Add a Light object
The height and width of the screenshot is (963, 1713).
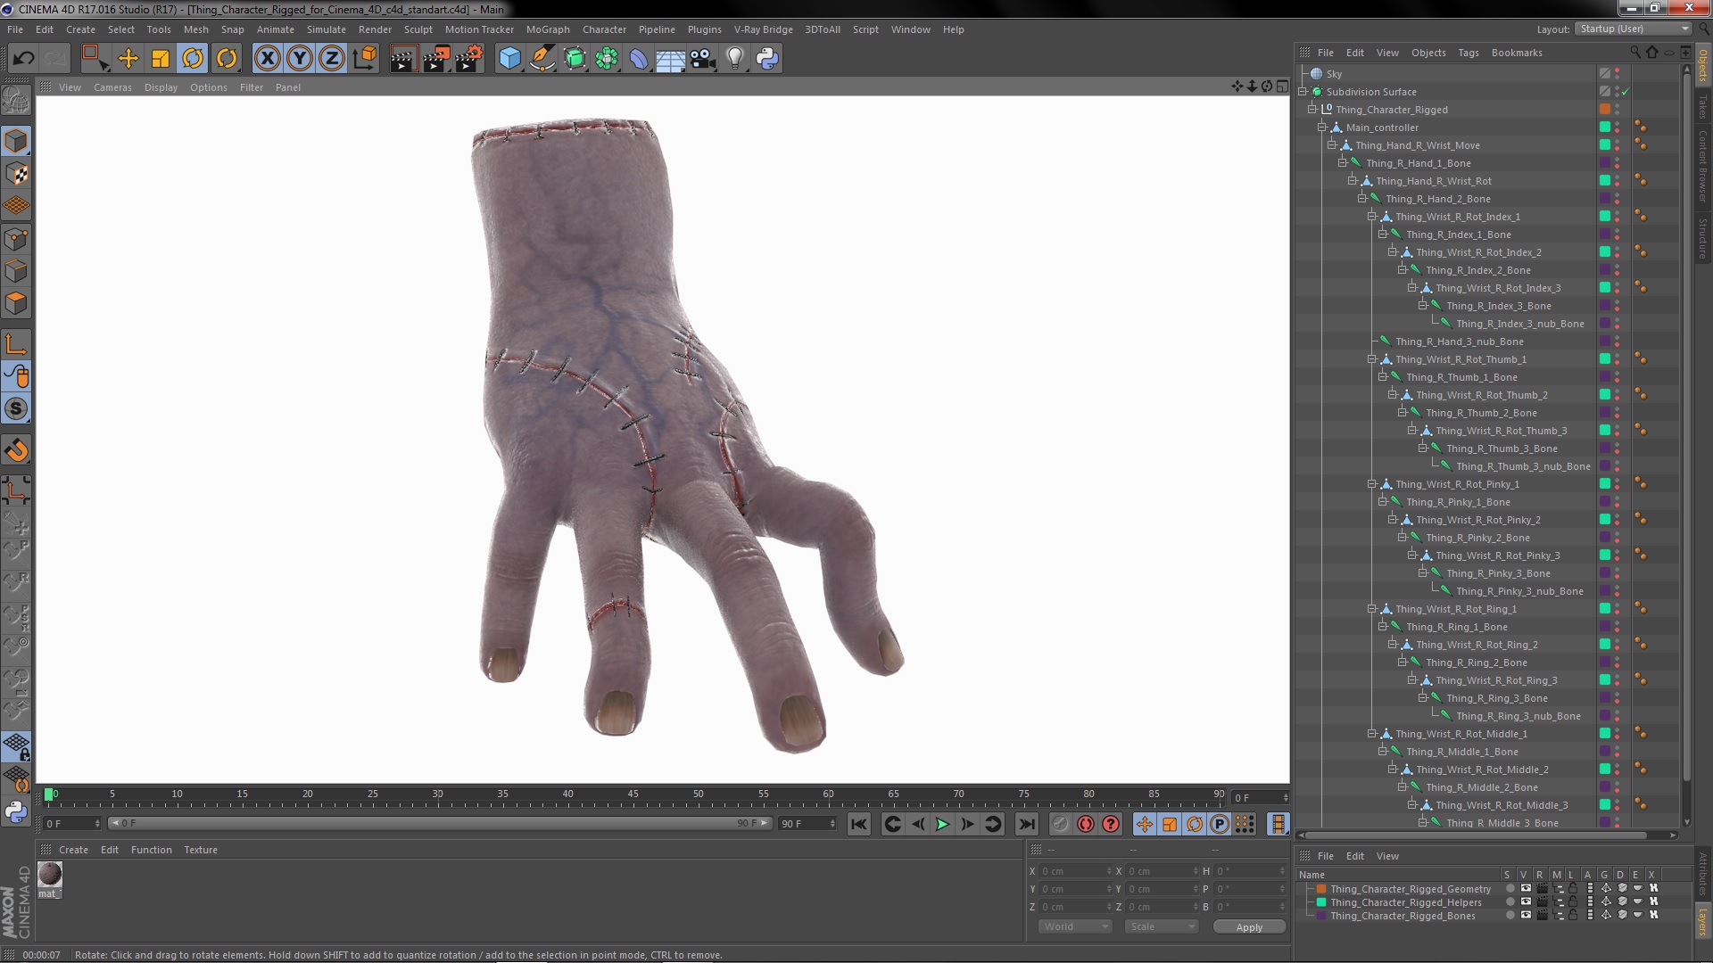735,59
